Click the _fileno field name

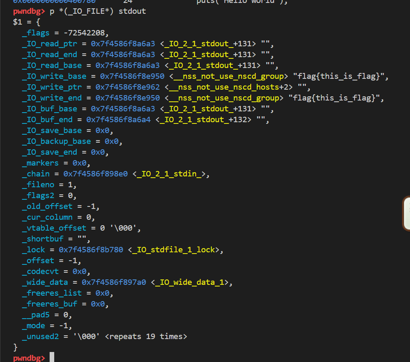click(x=38, y=185)
